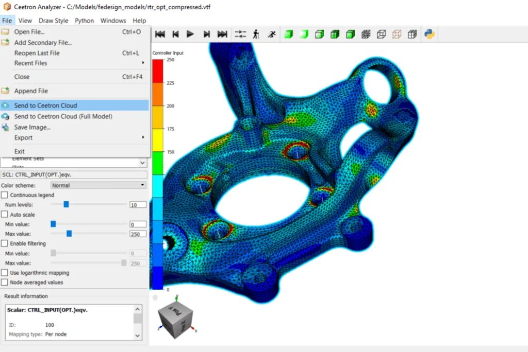Click the Ceetron Cloud upload icon
This screenshot has height=352, width=528.
(5, 105)
